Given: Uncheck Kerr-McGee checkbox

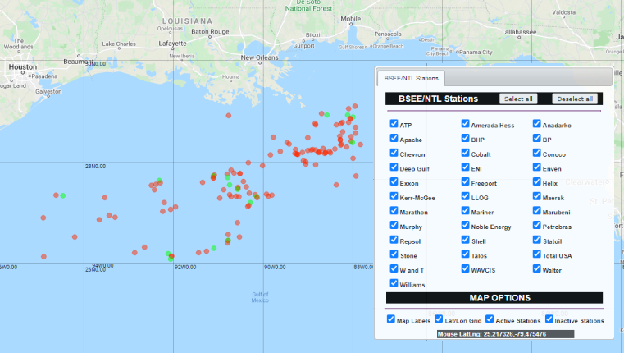Looking at the screenshot, I should pos(394,196).
